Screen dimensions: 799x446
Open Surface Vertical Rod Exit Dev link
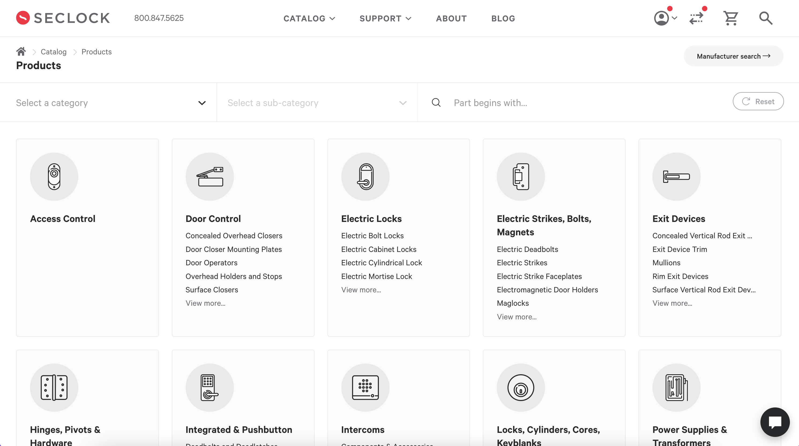(704, 289)
